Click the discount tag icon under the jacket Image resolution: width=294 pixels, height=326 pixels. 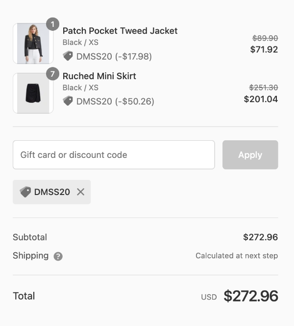68,56
